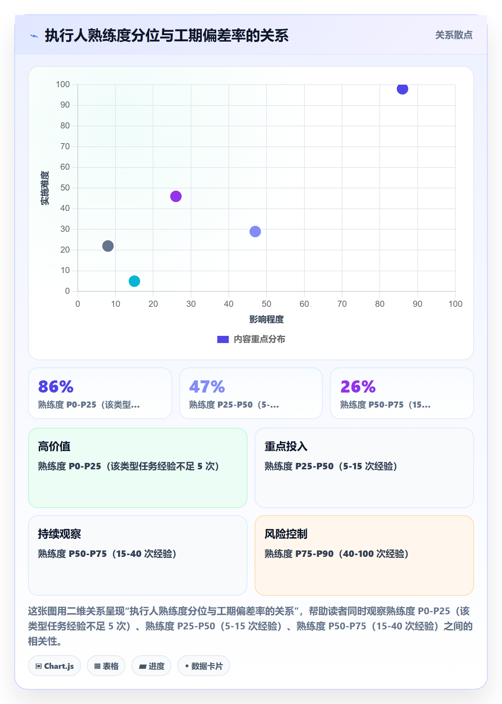Image resolution: width=502 pixels, height=704 pixels.
Task: Click the 表格 tag
Action: coord(106,666)
